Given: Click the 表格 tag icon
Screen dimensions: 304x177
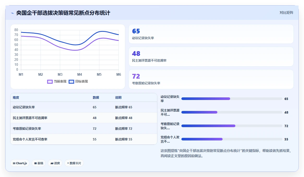Looking at the screenshot, I should pyautogui.click(x=35, y=163).
